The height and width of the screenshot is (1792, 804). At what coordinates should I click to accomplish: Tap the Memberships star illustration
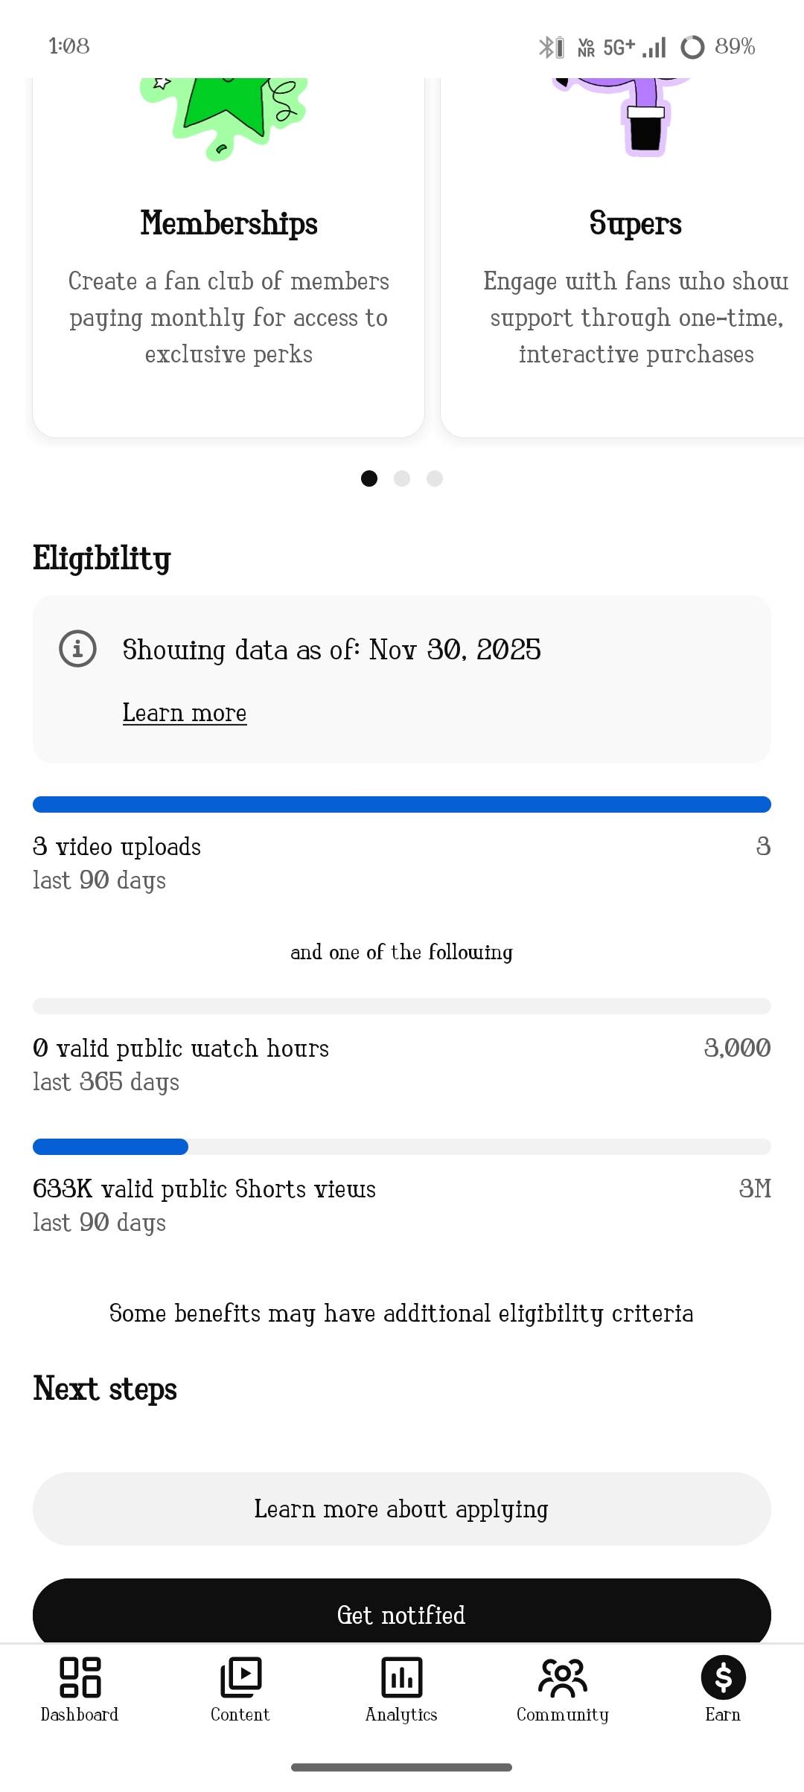223,115
